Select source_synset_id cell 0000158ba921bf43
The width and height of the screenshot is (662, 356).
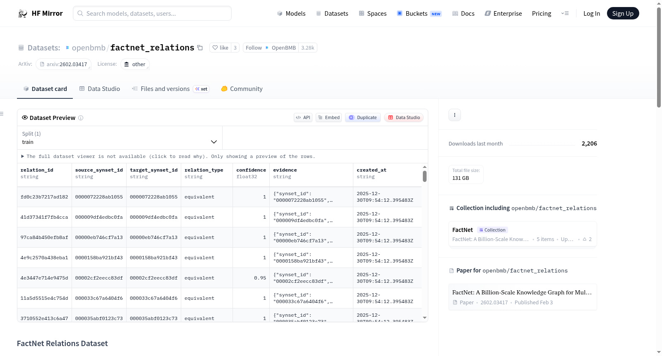pyautogui.click(x=99, y=258)
